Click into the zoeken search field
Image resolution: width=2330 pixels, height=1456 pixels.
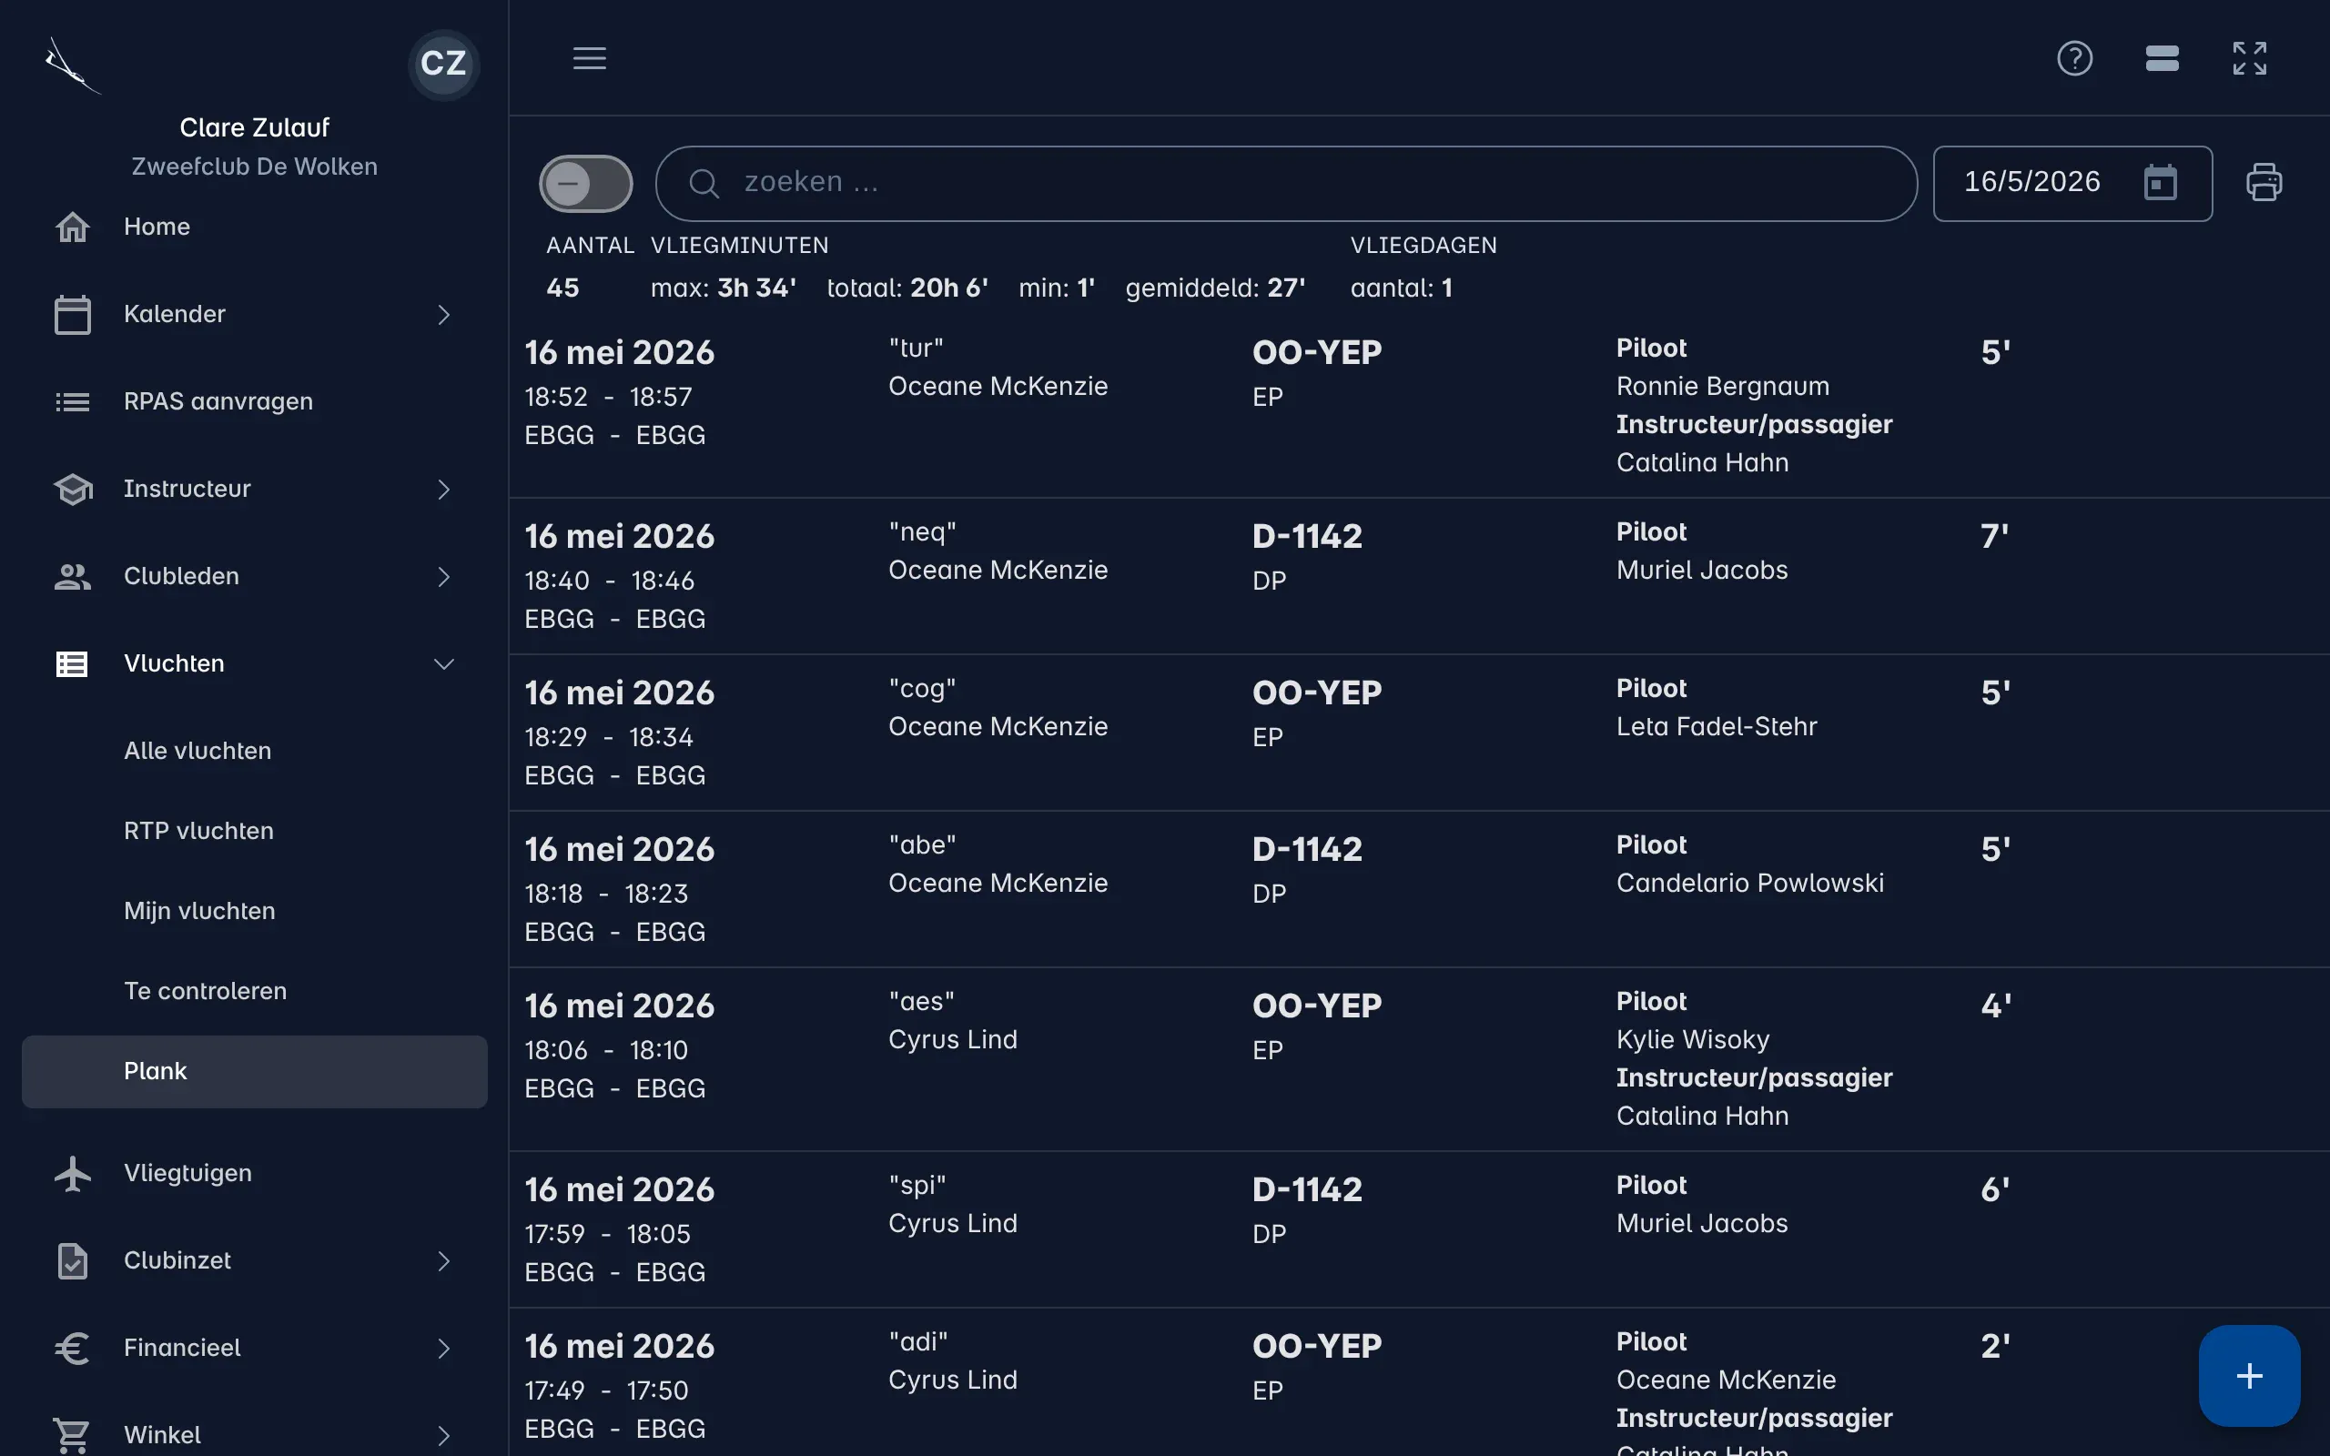click(1286, 183)
